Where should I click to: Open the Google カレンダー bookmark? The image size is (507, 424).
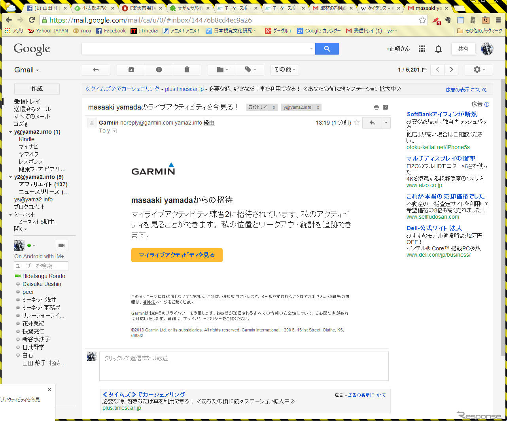319,30
